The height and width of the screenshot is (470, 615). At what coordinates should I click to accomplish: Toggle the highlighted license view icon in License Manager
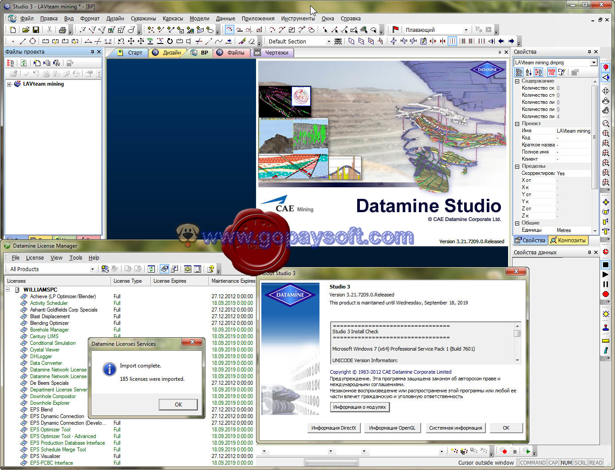(164, 269)
